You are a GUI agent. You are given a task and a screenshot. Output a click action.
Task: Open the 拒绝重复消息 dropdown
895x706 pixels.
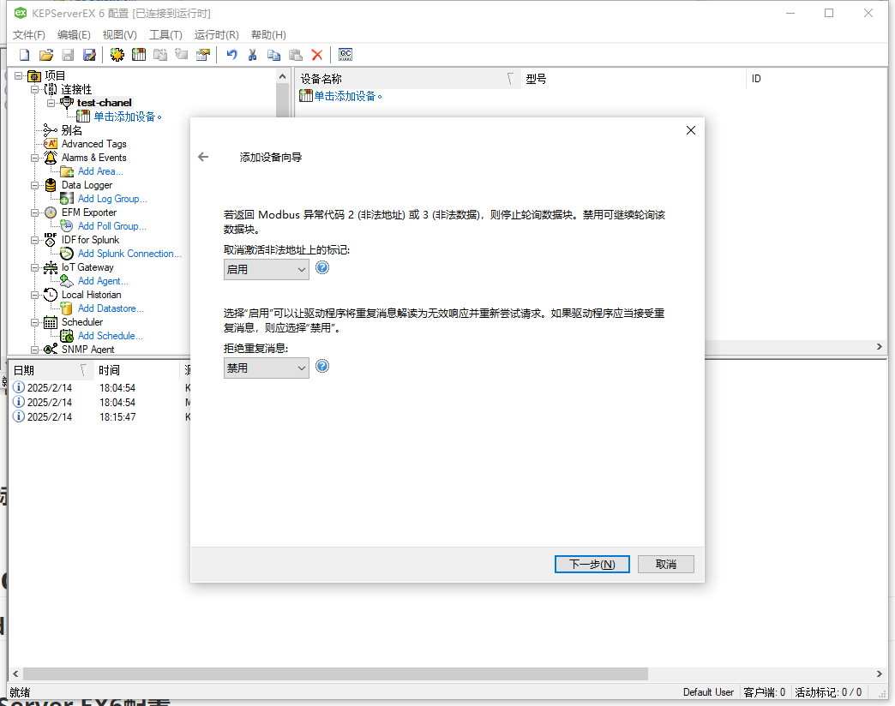pyautogui.click(x=266, y=368)
